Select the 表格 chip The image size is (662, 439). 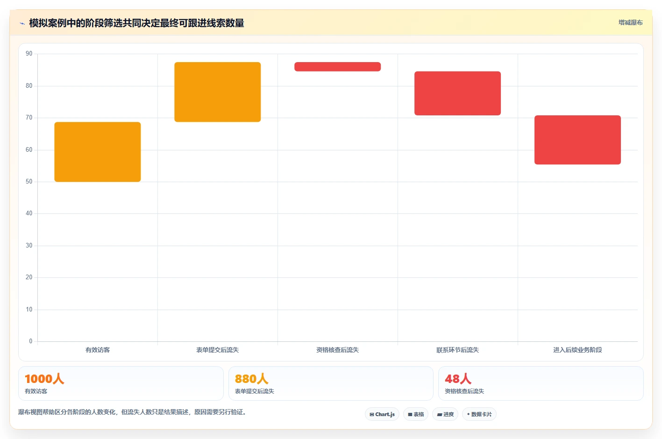pos(416,414)
